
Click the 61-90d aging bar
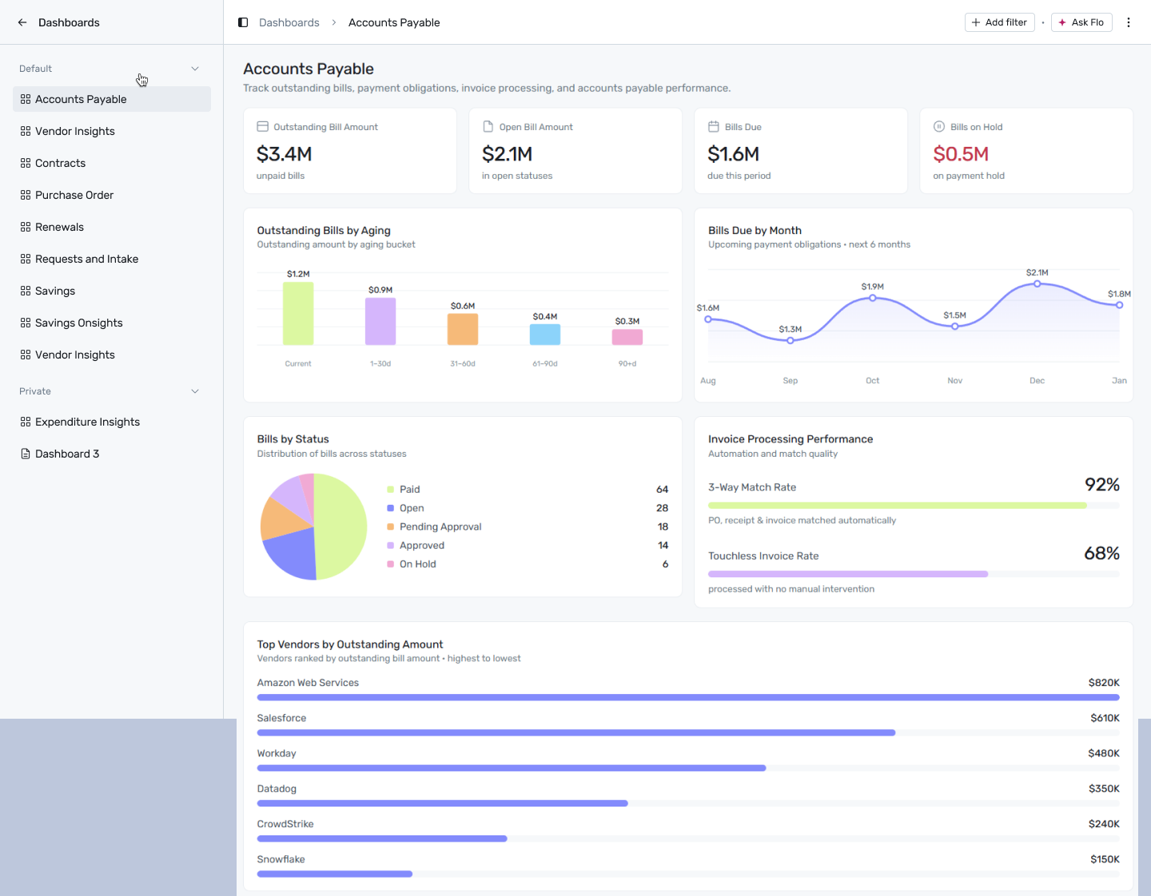coord(545,335)
